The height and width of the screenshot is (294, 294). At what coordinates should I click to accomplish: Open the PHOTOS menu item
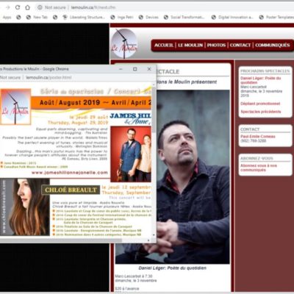[216, 45]
